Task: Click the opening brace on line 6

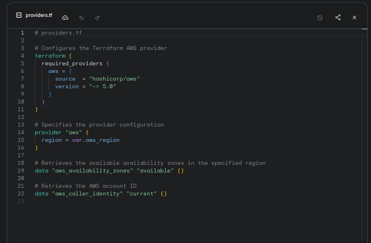Action: [70, 71]
